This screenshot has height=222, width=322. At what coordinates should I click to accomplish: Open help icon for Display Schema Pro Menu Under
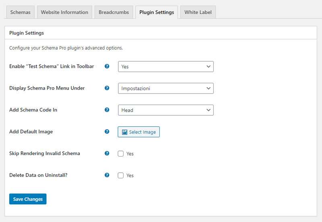click(x=107, y=88)
